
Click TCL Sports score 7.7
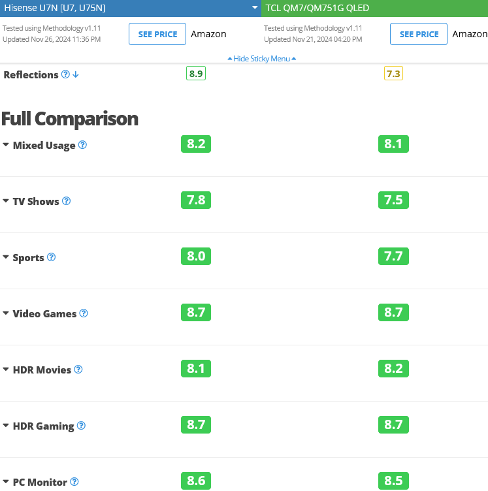coord(393,256)
